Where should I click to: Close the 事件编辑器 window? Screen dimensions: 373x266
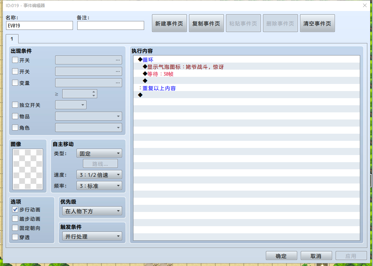(x=365, y=5)
